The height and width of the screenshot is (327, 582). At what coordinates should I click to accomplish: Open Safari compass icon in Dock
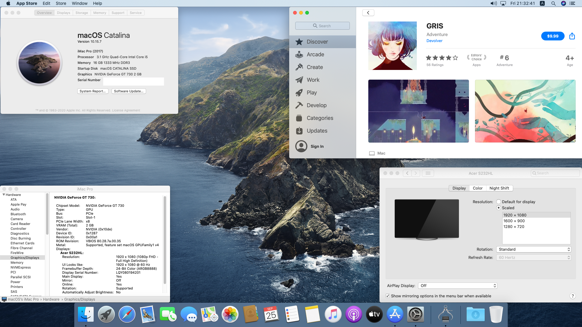[x=127, y=314]
